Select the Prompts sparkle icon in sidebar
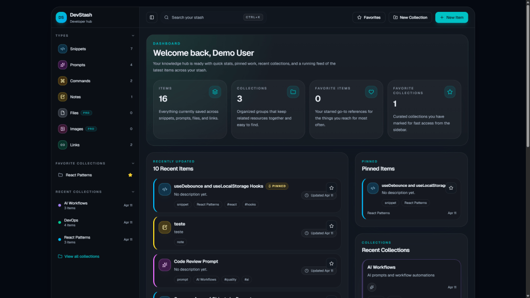 click(63, 65)
